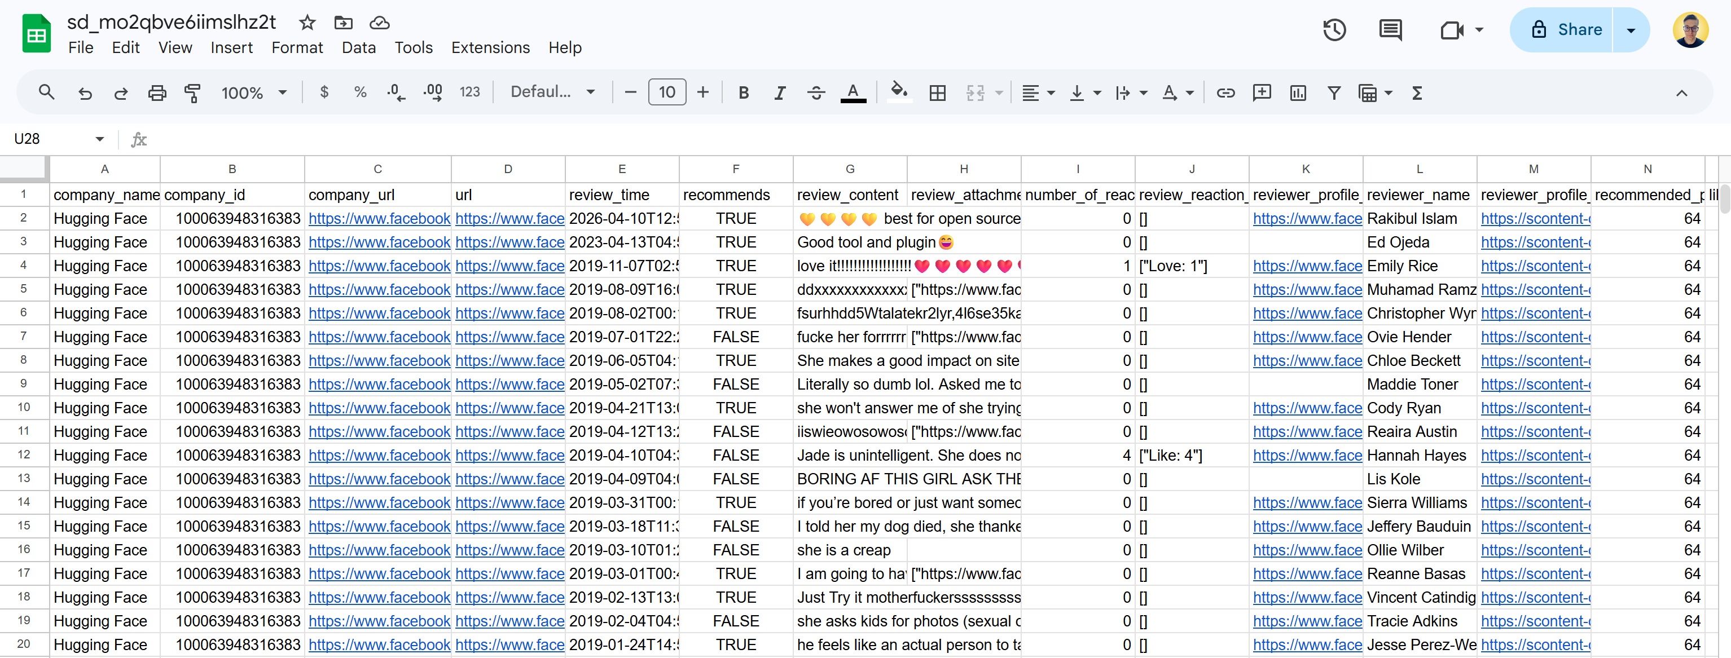Viewport: 1731px width, 658px height.
Task: Open the Data menu
Action: coord(358,48)
